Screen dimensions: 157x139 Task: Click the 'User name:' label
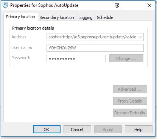tap(22, 47)
